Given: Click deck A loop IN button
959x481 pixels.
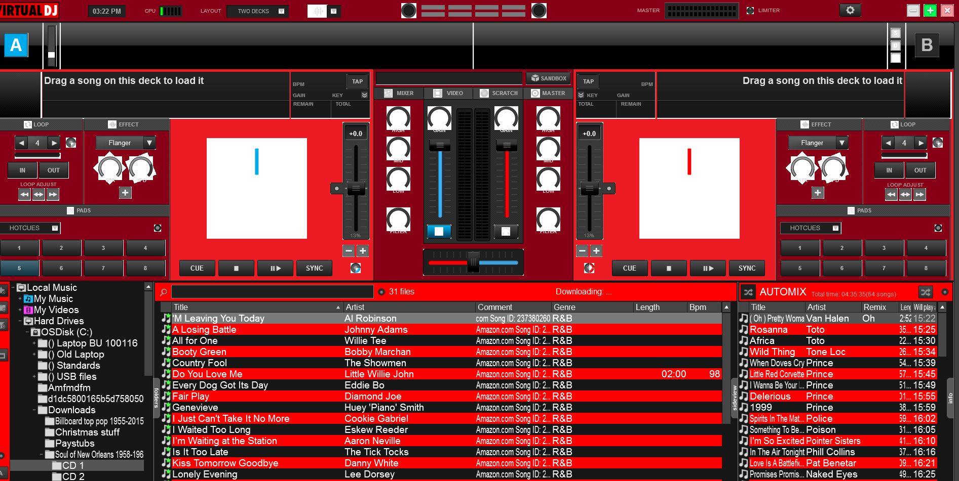Looking at the screenshot, I should coord(22,170).
